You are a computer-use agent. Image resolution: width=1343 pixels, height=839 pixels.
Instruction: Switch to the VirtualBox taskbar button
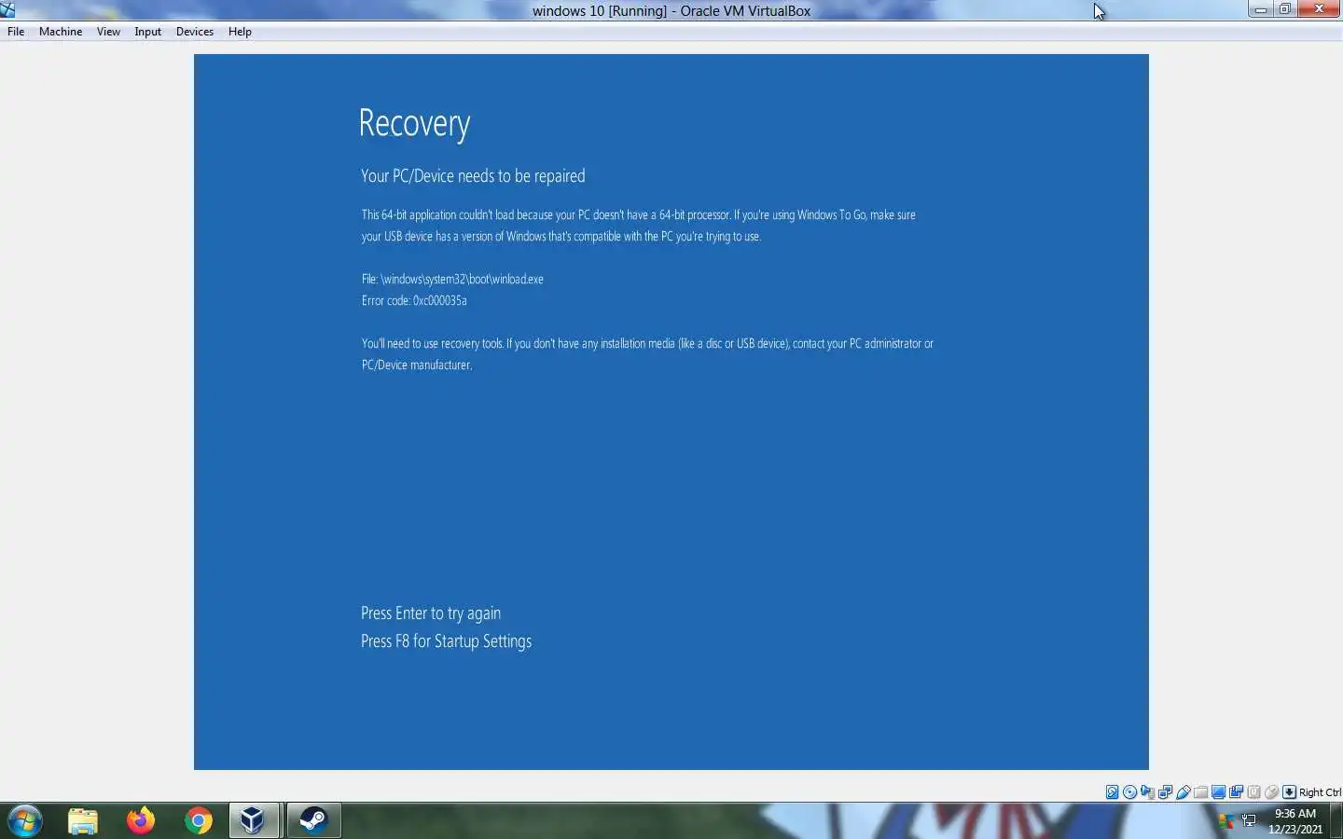[254, 820]
